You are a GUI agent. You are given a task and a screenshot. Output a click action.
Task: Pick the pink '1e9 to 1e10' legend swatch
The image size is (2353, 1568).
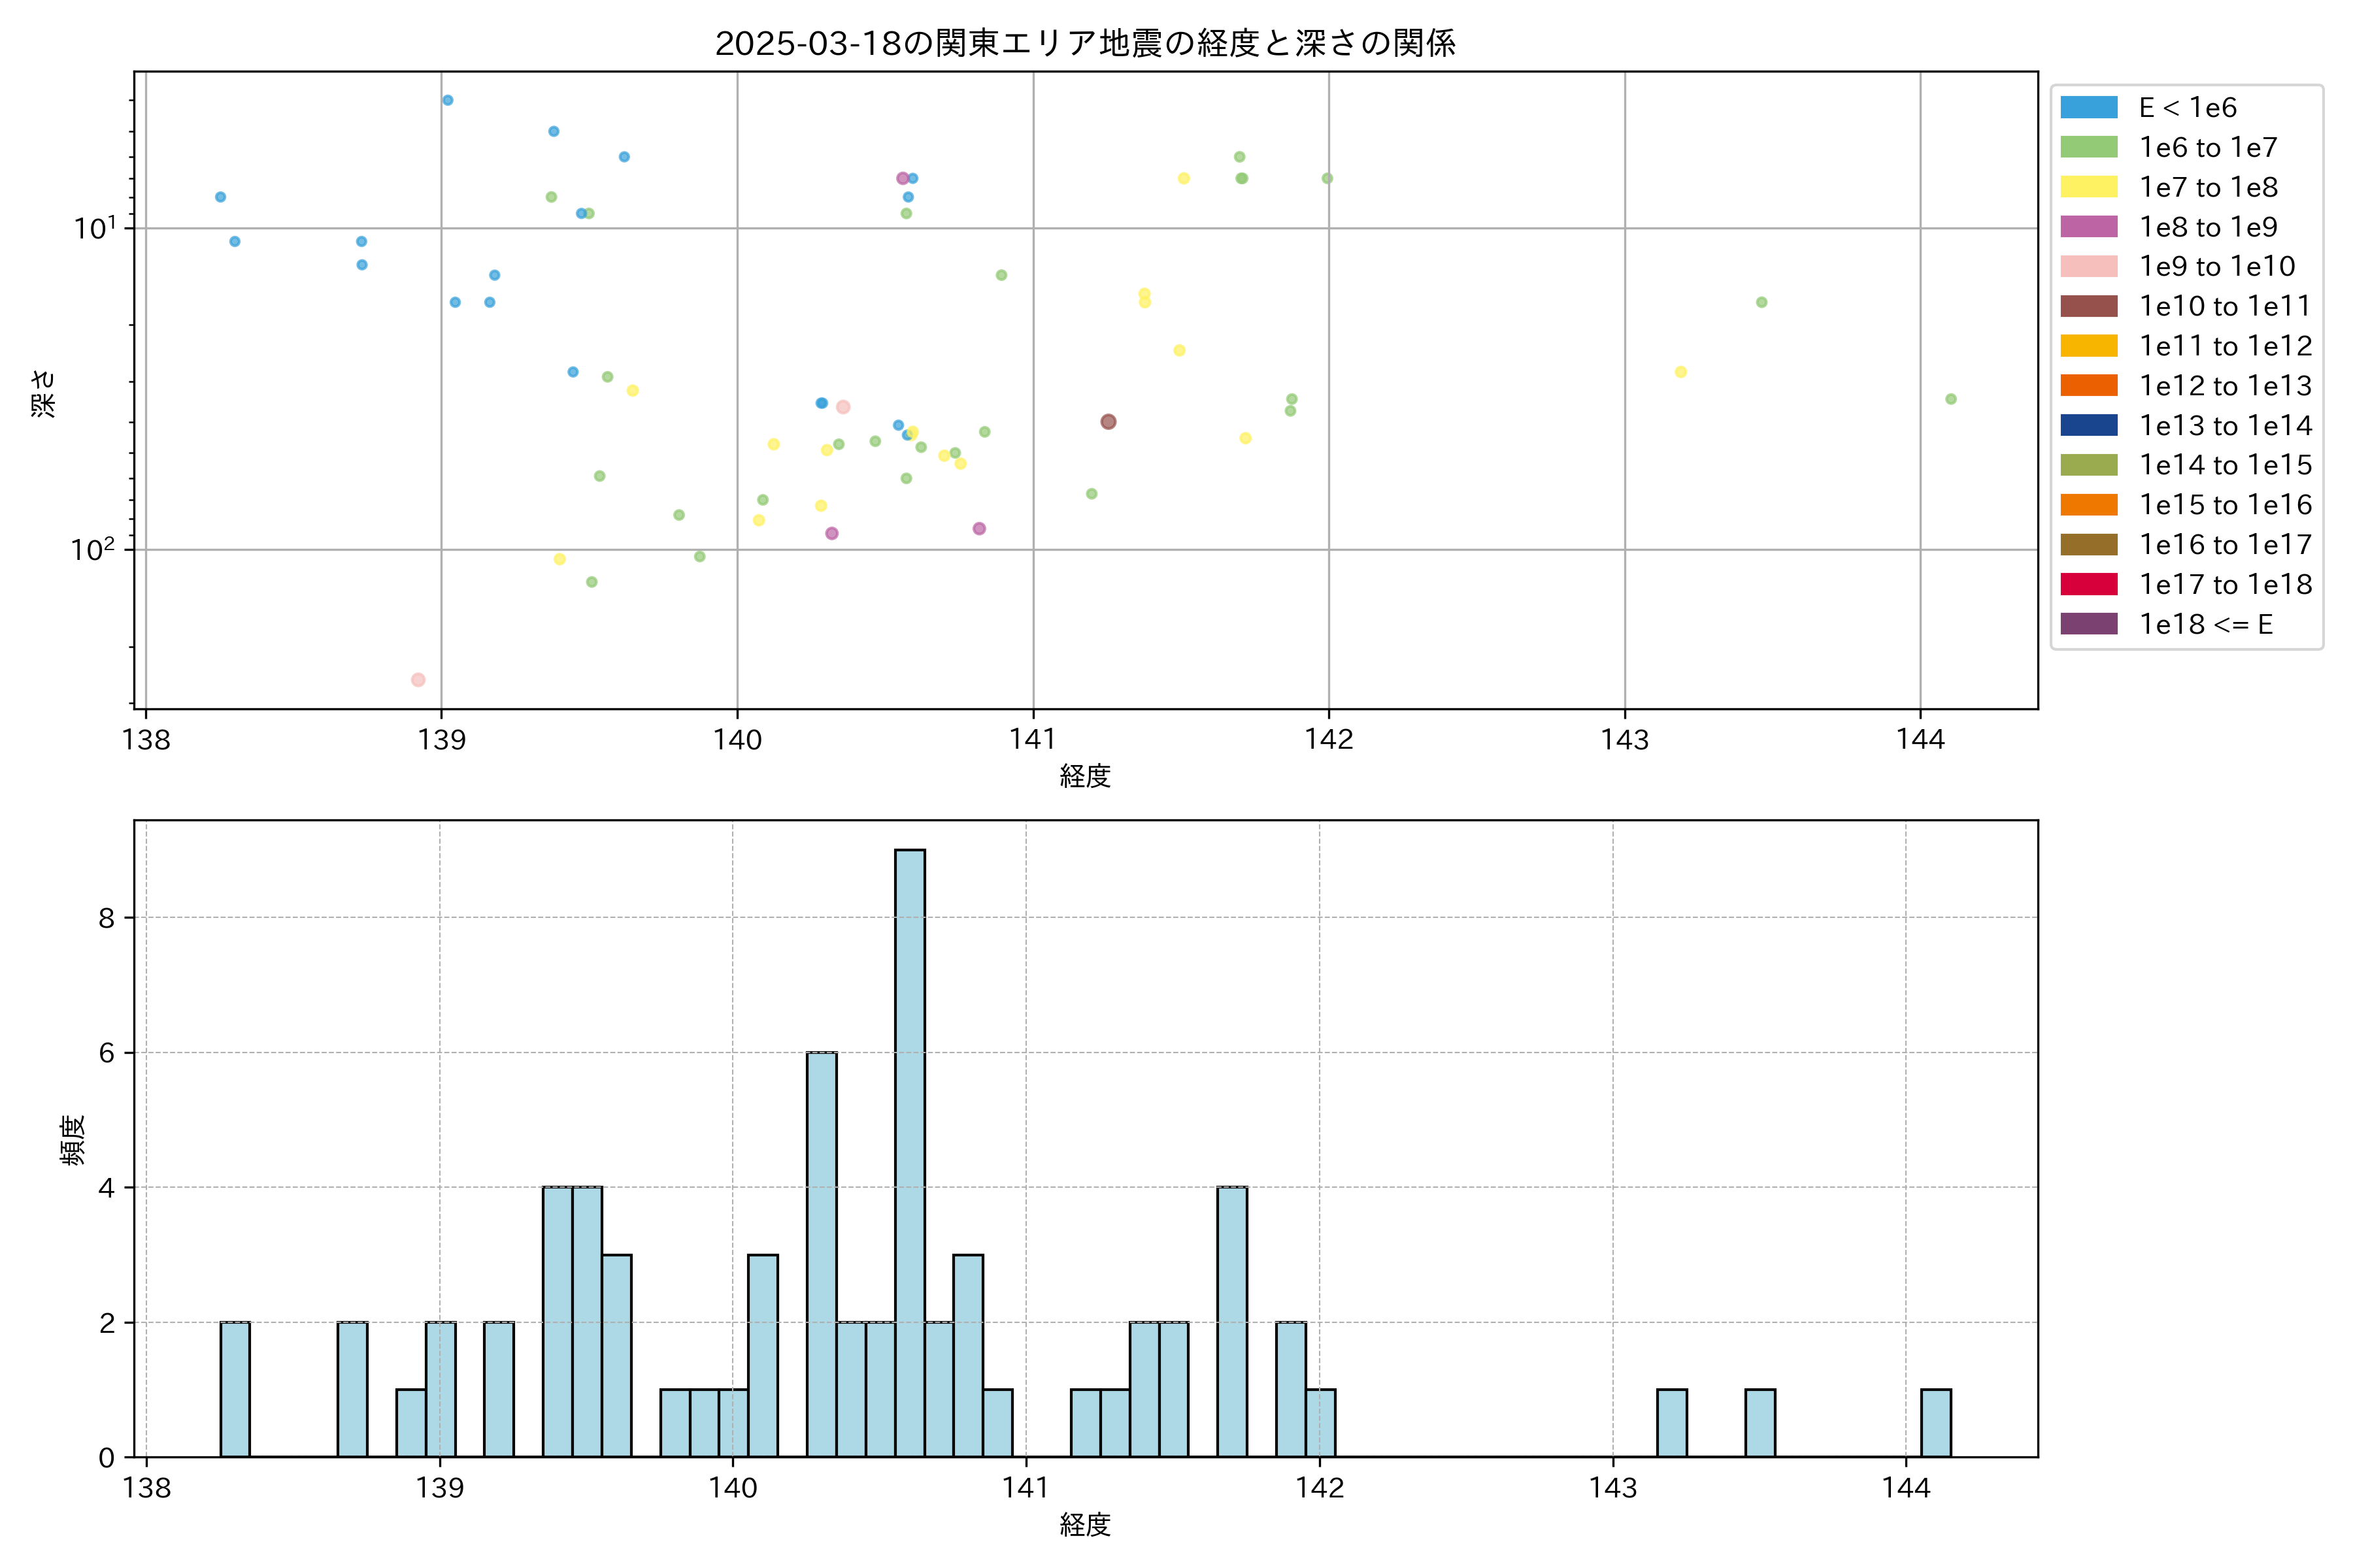[x=2088, y=267]
